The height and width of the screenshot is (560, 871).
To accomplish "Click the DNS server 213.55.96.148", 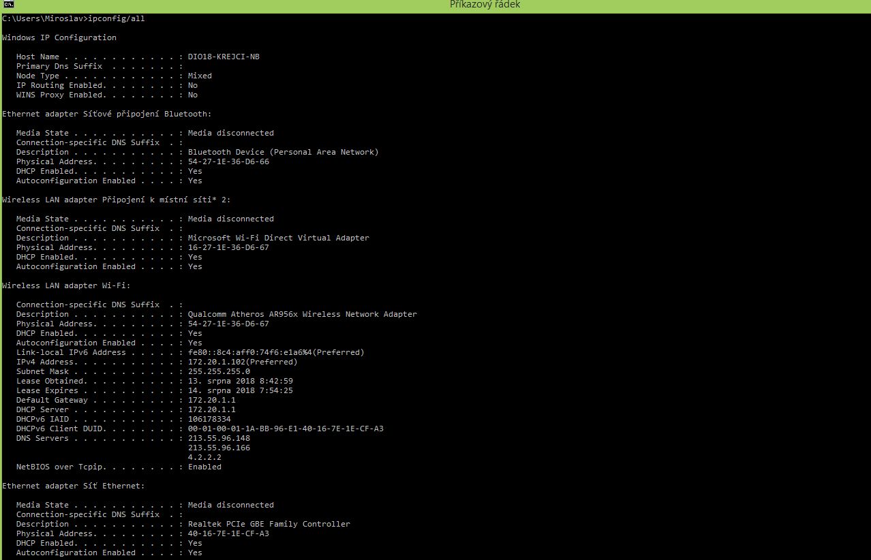I will click(x=219, y=438).
